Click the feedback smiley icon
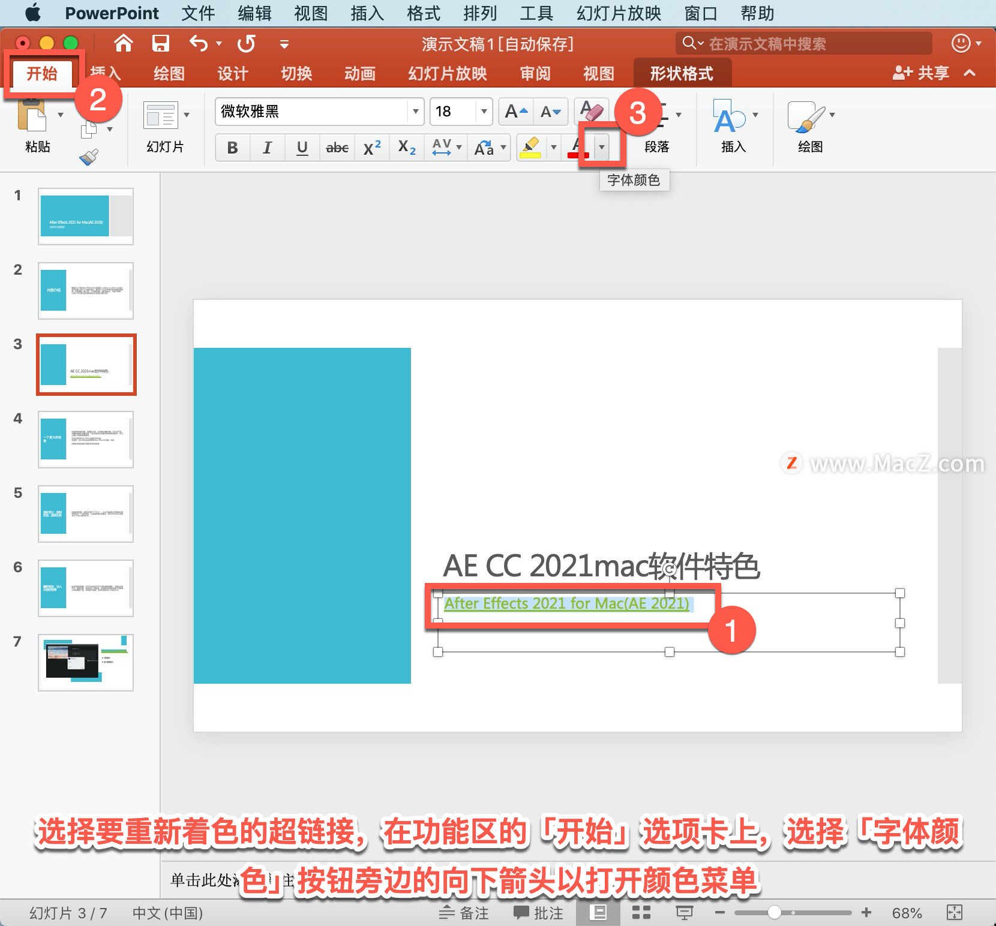This screenshot has width=996, height=926. 961,43
